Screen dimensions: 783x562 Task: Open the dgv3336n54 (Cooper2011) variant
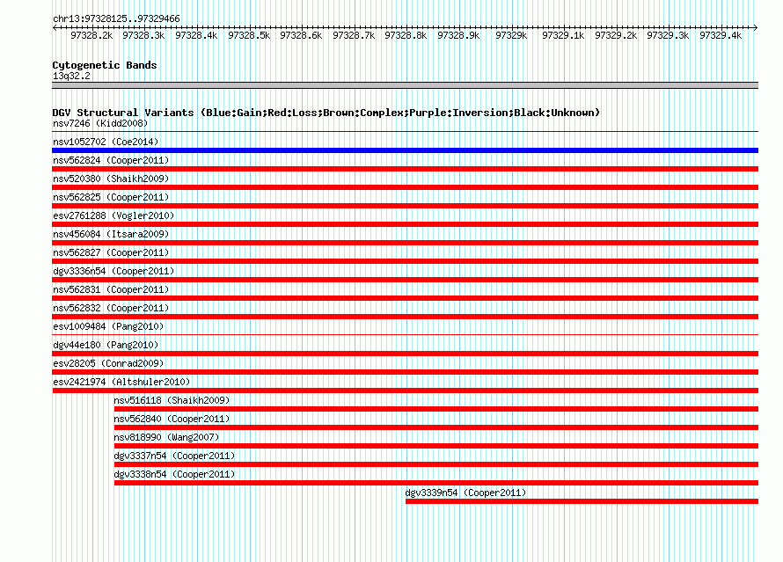point(113,271)
